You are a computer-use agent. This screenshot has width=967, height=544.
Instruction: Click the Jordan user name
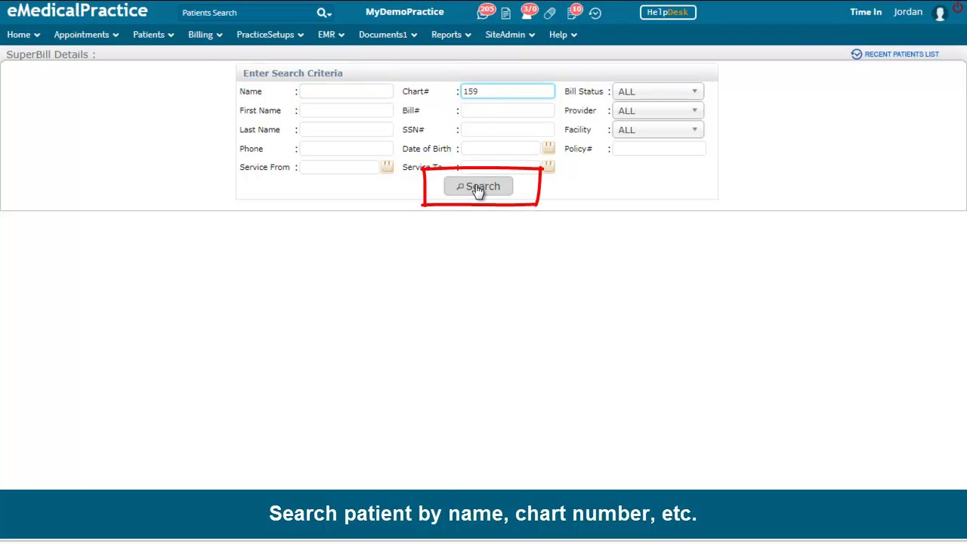(908, 12)
